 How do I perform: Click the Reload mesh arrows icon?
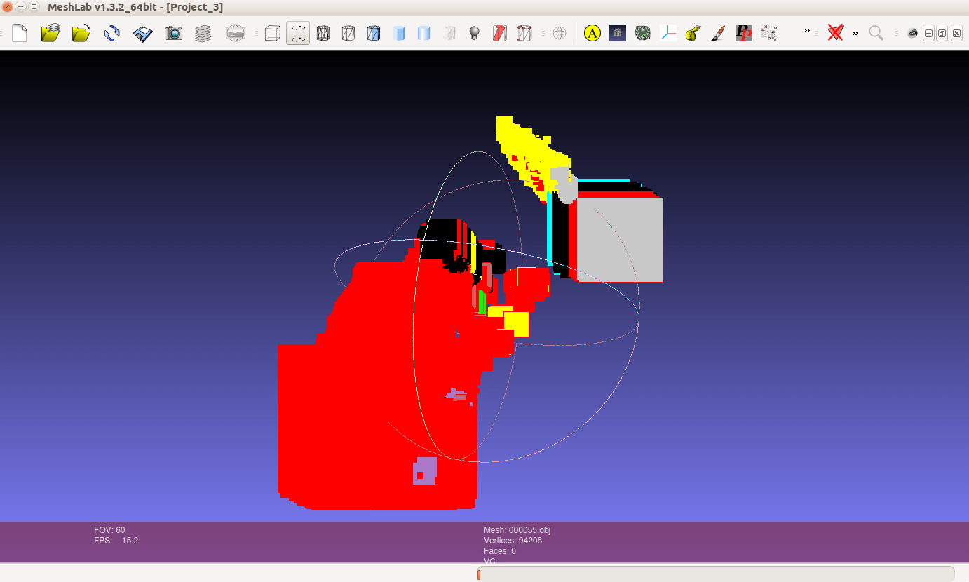click(x=111, y=33)
